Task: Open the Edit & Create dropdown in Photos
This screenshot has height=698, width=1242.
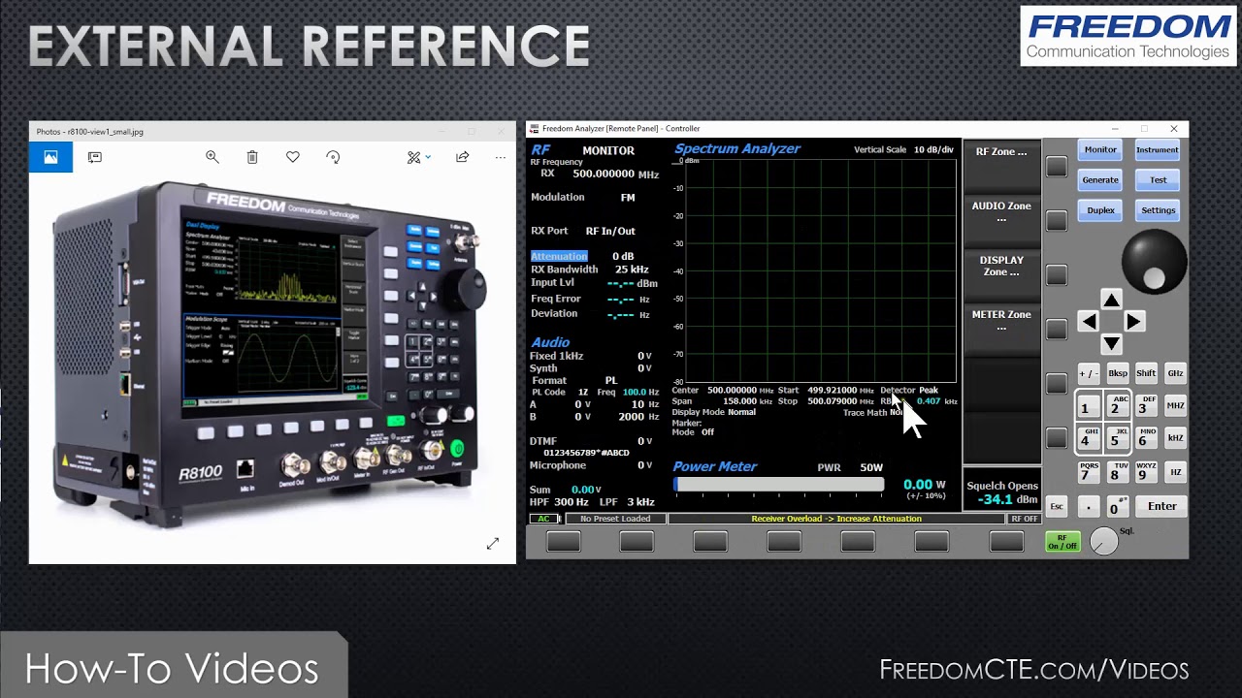Action: pyautogui.click(x=418, y=157)
